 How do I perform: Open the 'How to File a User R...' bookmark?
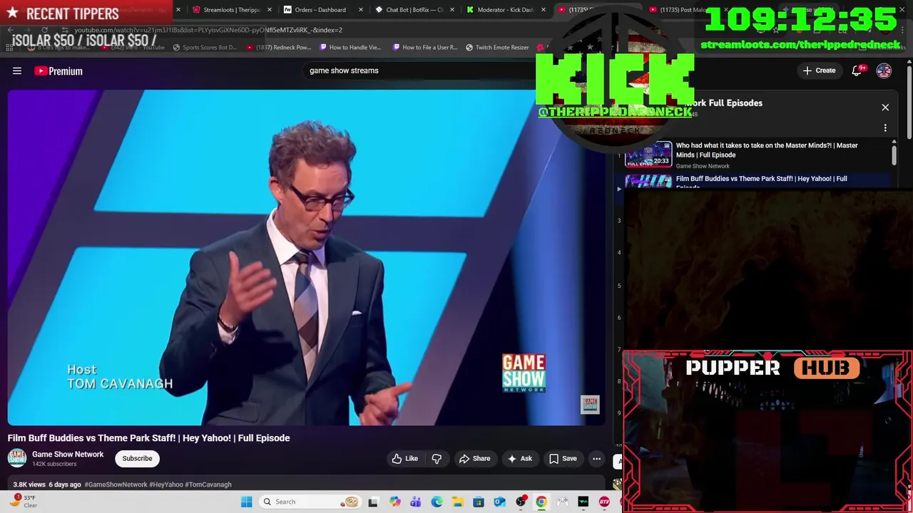coord(425,48)
